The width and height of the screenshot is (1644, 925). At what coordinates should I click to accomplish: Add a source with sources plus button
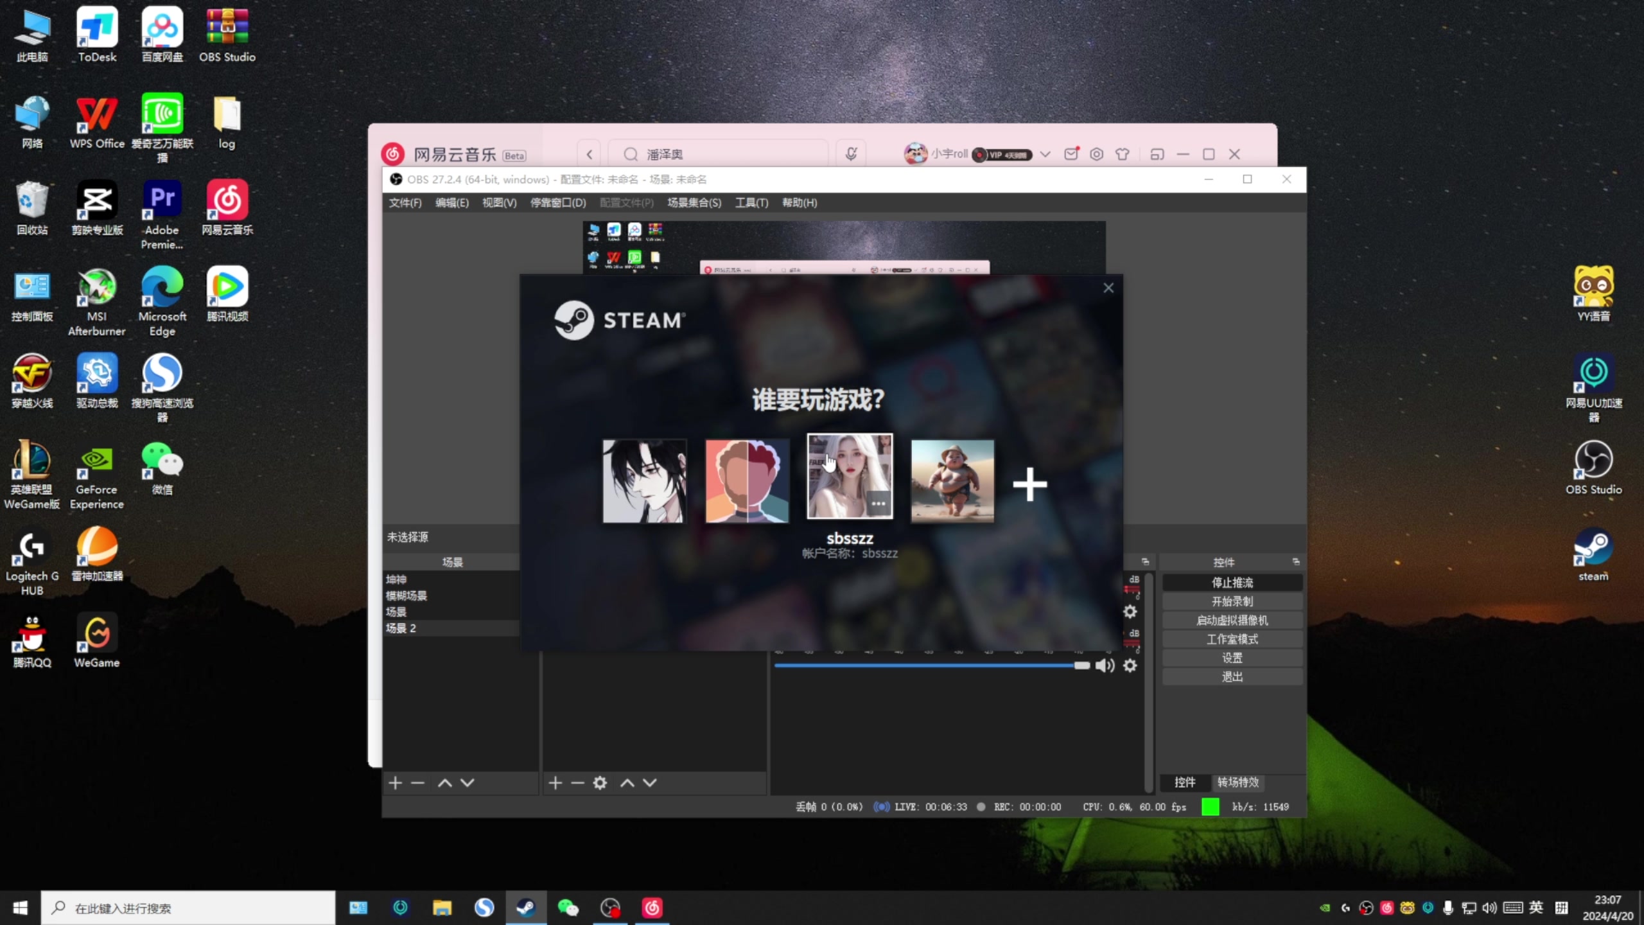[x=555, y=782]
